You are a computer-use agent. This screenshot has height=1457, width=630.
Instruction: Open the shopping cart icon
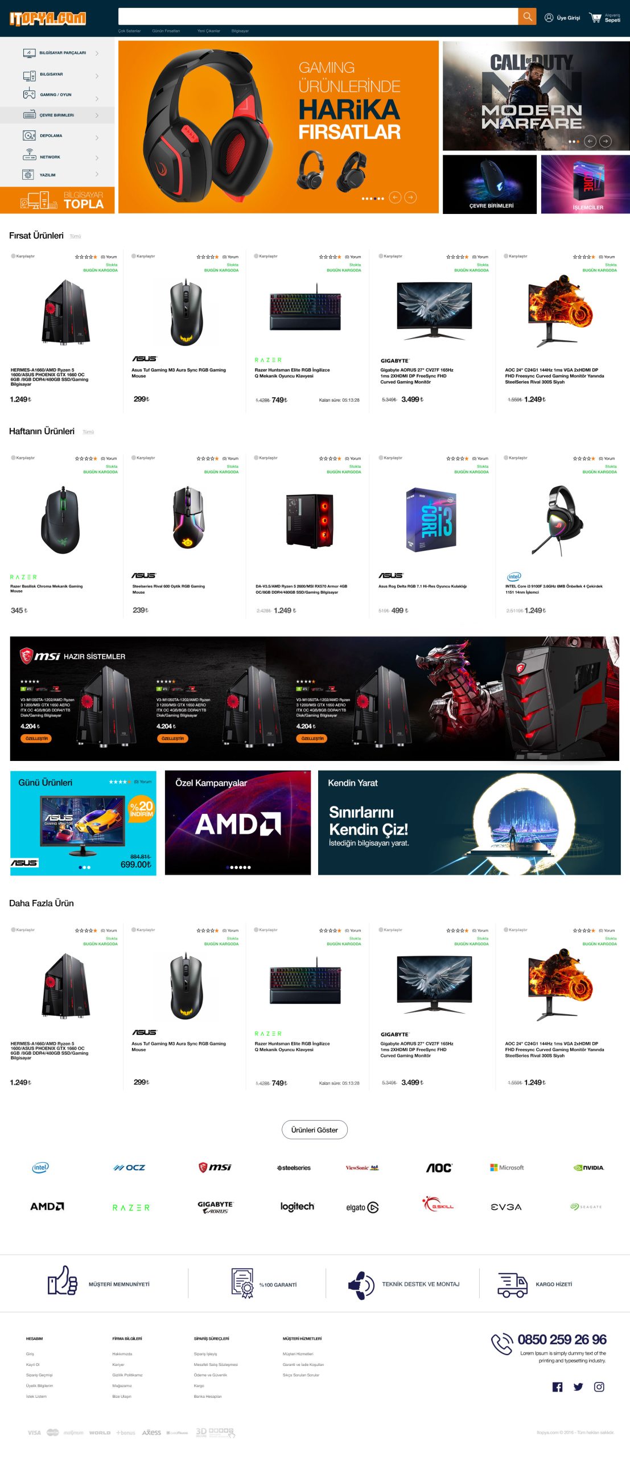tap(595, 18)
